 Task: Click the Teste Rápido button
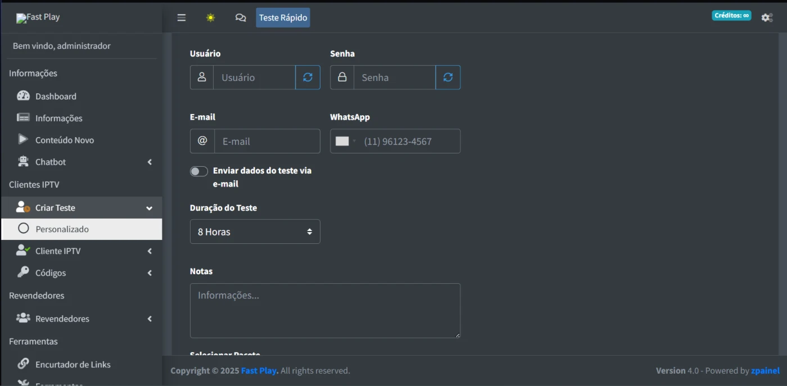coord(283,17)
